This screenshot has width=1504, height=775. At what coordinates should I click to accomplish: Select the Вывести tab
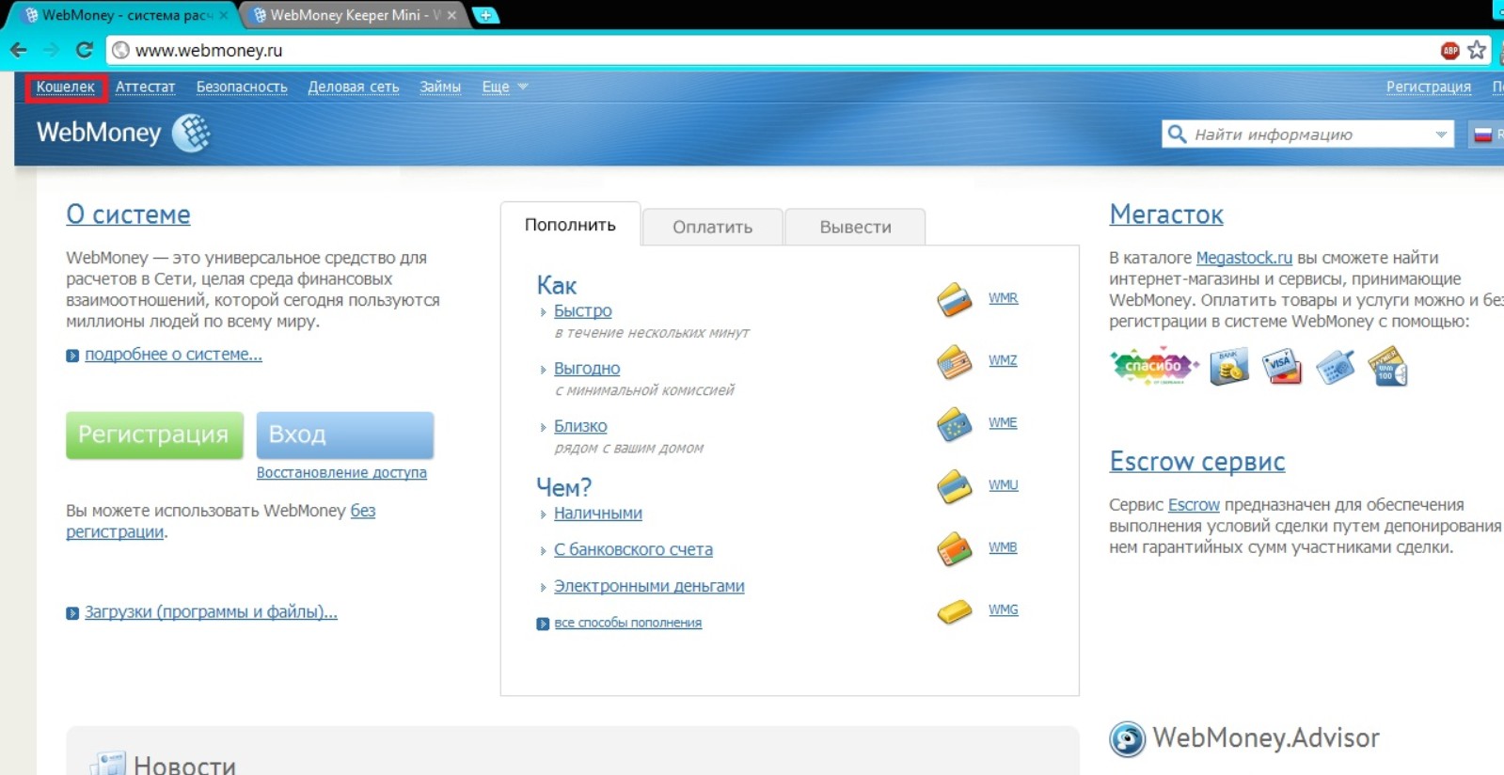coord(855,227)
